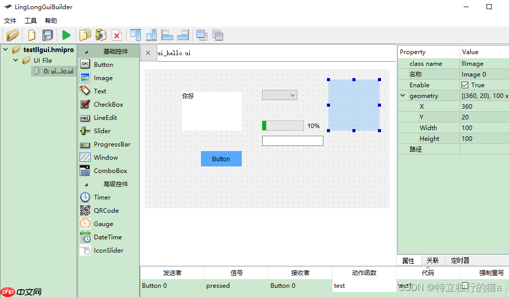Switch to the 定时器 tab
509x297 pixels.
460,260
